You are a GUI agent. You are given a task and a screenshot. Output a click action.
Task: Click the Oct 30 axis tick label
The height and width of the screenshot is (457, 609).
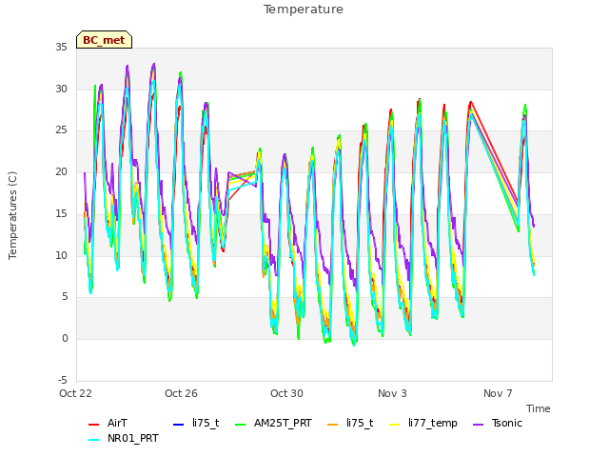coord(286,393)
